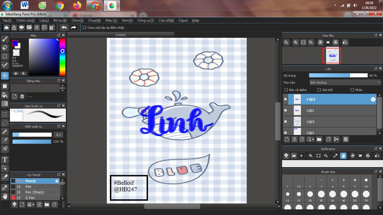Screen dimensions: 383x215
Task: Zoom in using the Hoa tiêu panel
Action: [x=295, y=43]
